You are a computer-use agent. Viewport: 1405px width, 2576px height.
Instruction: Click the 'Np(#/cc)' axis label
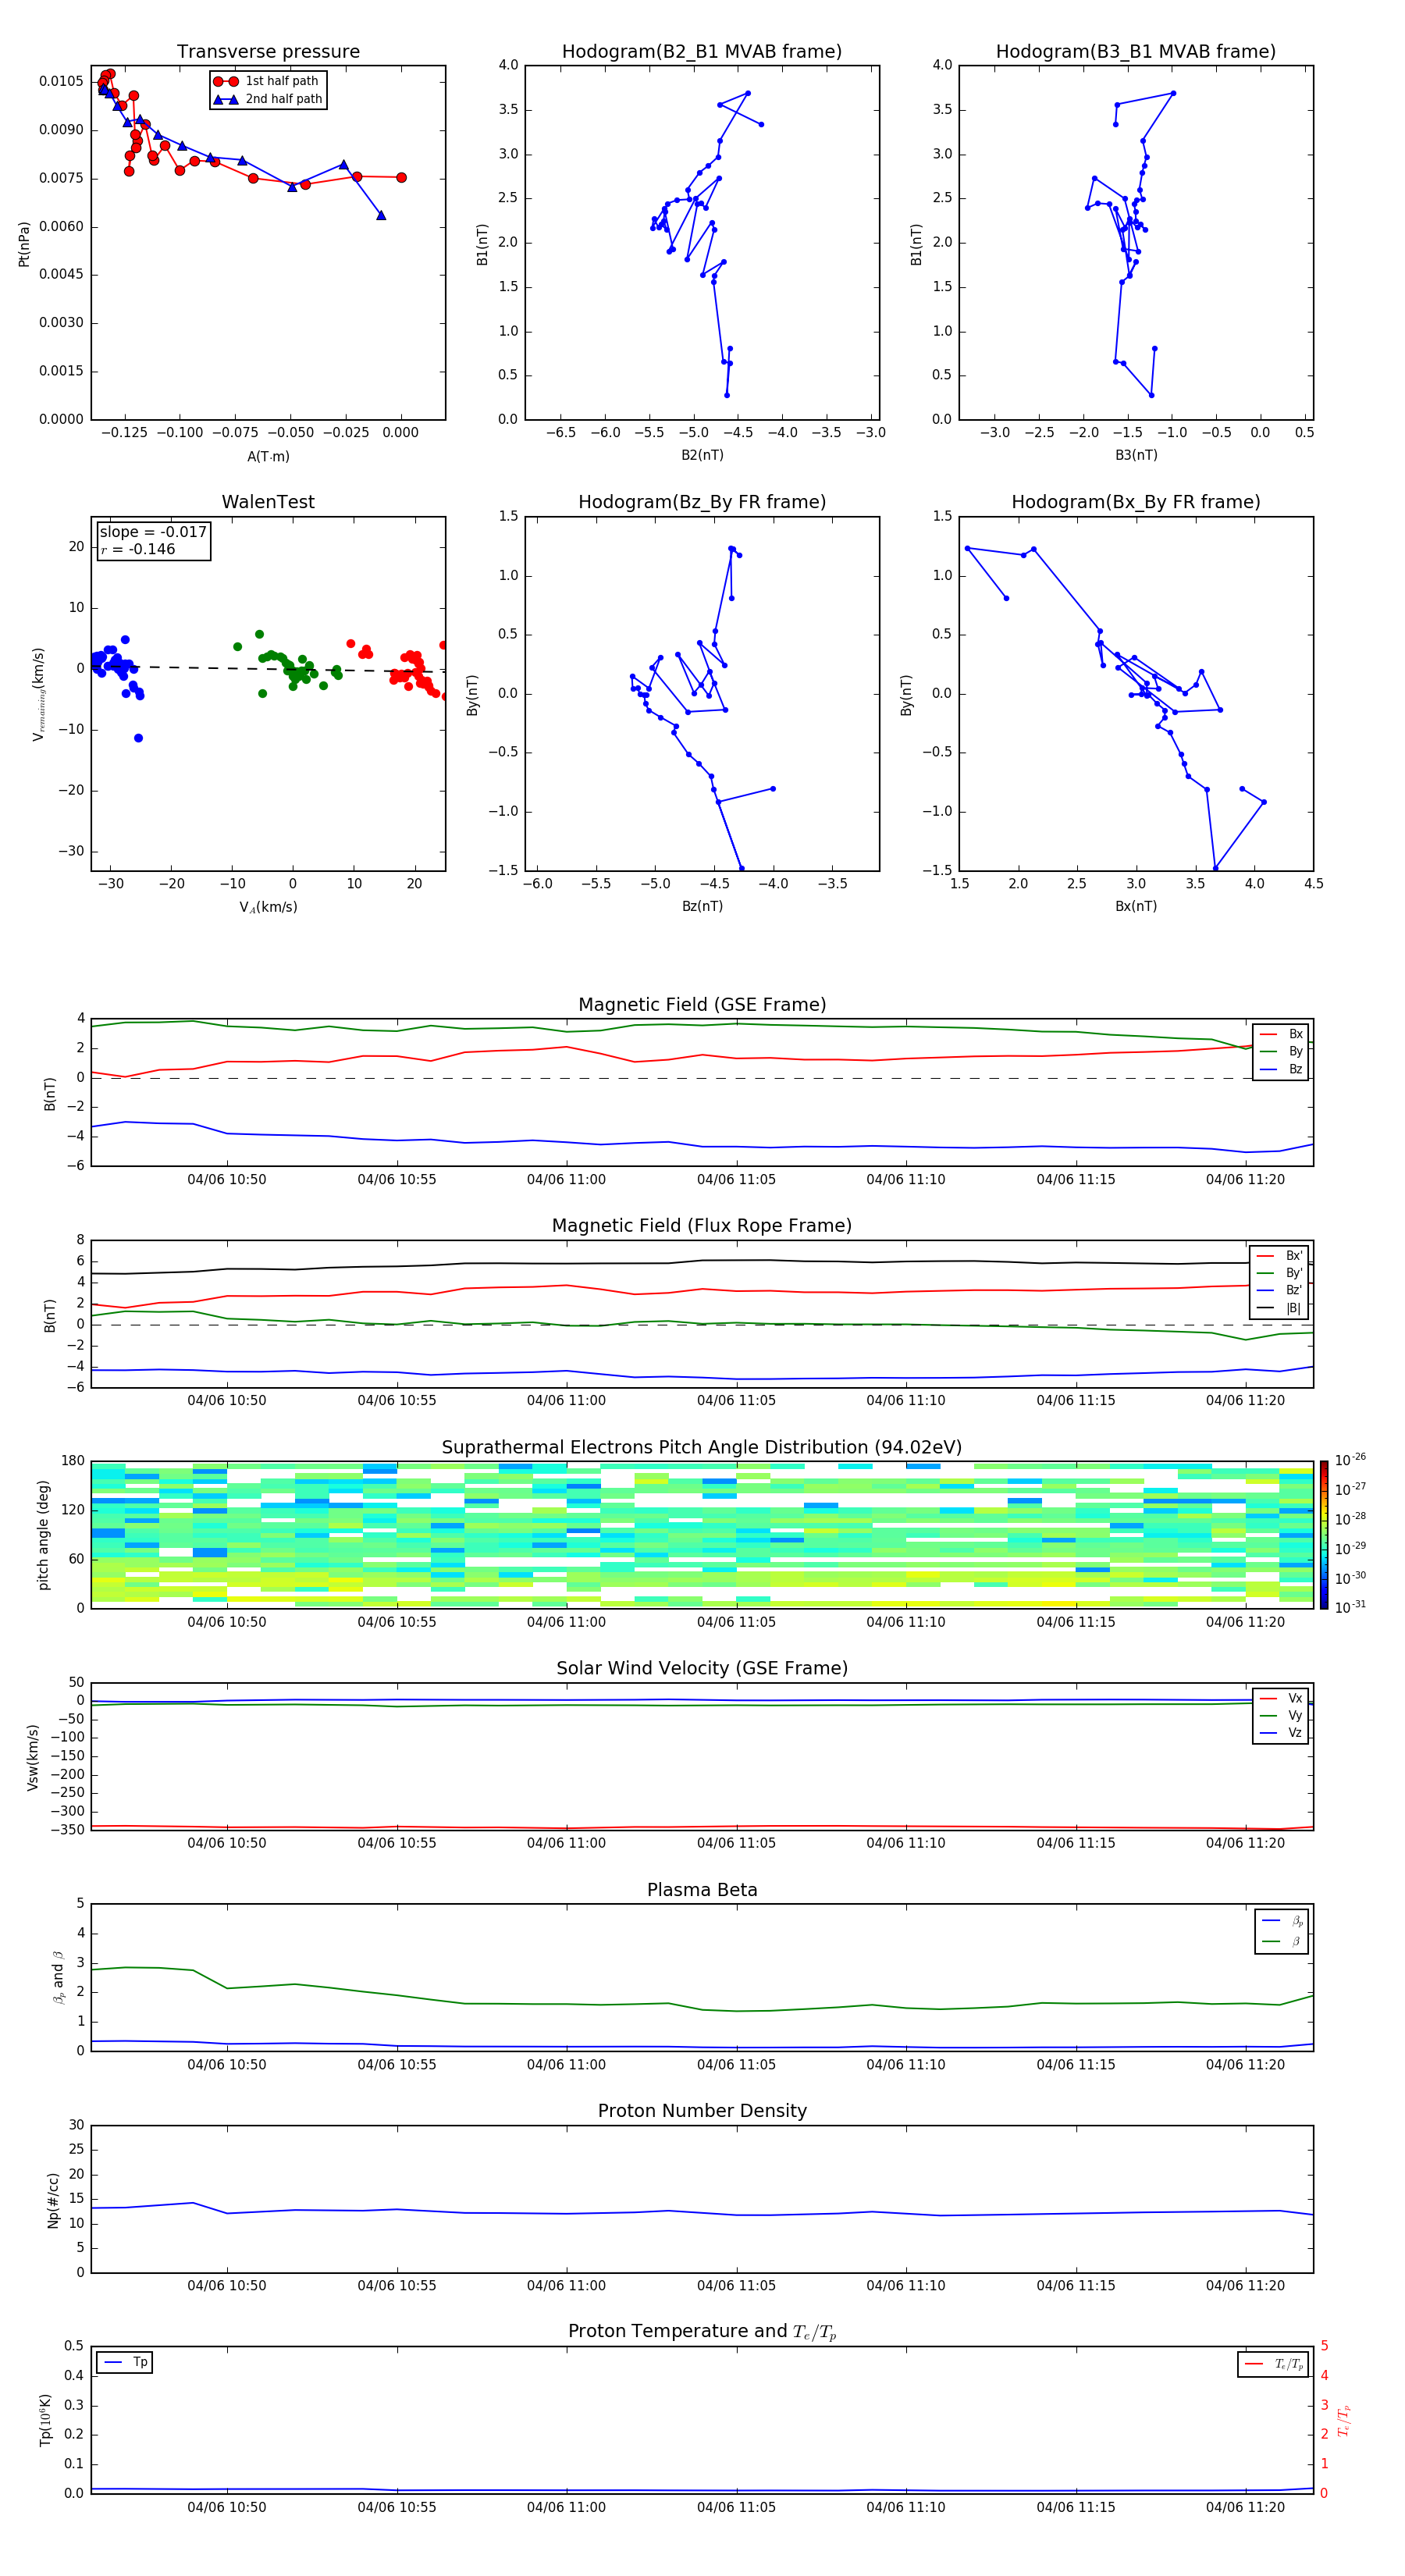(x=53, y=2200)
